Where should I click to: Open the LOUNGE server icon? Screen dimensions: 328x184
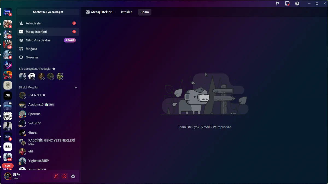pos(8,106)
